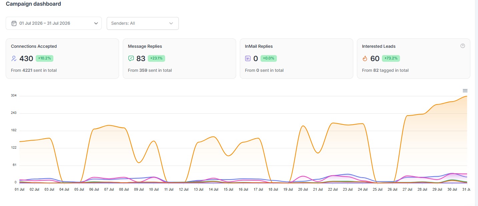This screenshot has width=478, height=206.
Task: Click the 25 Jul x-axis label
Action: pyautogui.click(x=377, y=189)
